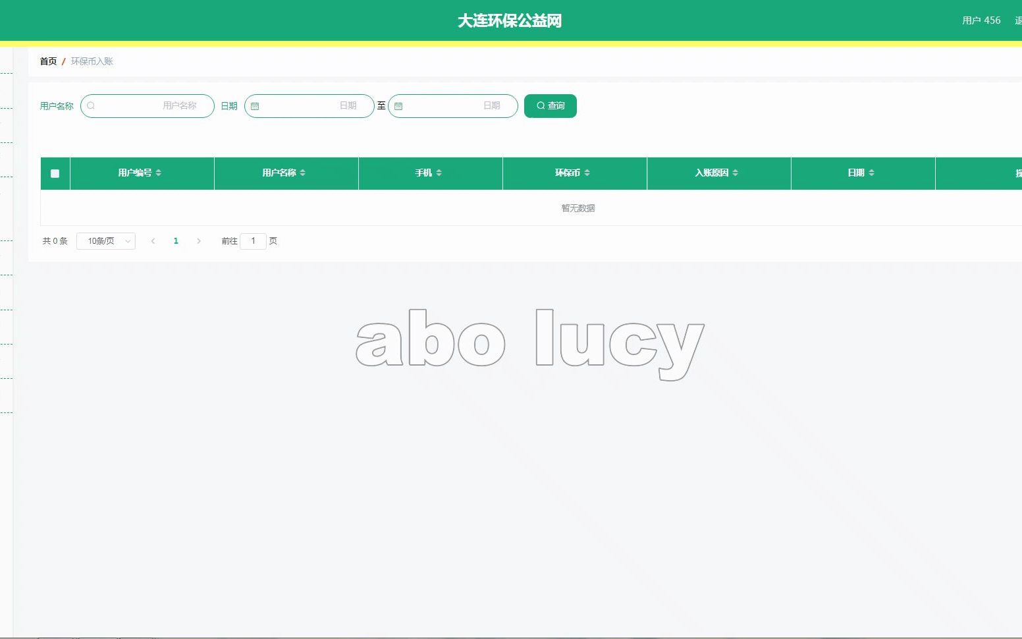This screenshot has height=639, width=1022.
Task: Sort the 环保币 column
Action: (x=586, y=173)
